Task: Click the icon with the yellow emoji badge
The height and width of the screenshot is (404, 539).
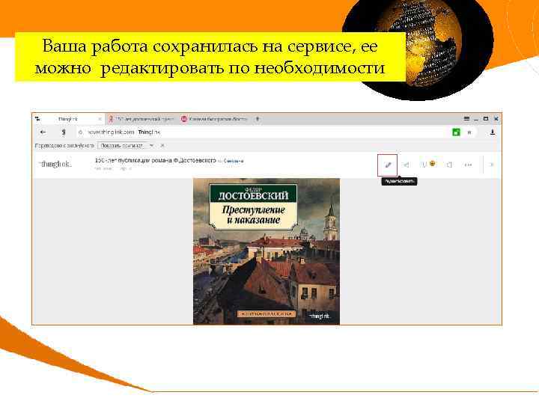Action: pos(428,164)
